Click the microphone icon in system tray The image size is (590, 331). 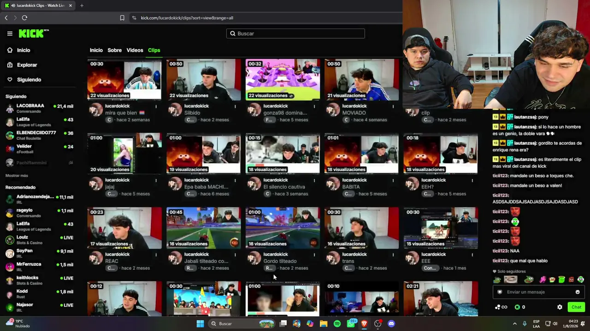pyautogui.click(x=525, y=324)
